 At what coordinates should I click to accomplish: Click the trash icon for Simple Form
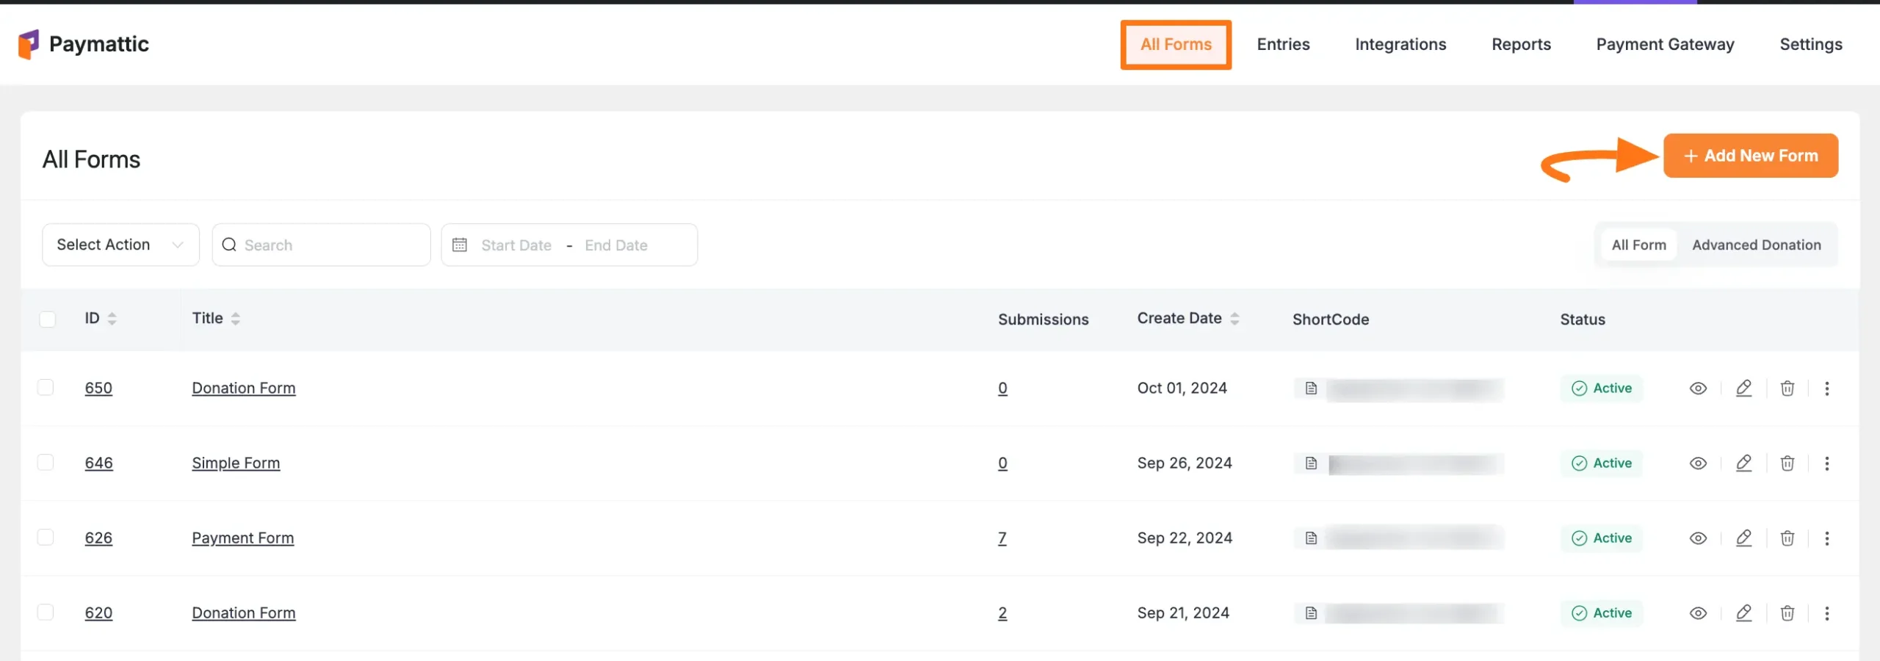click(x=1787, y=463)
